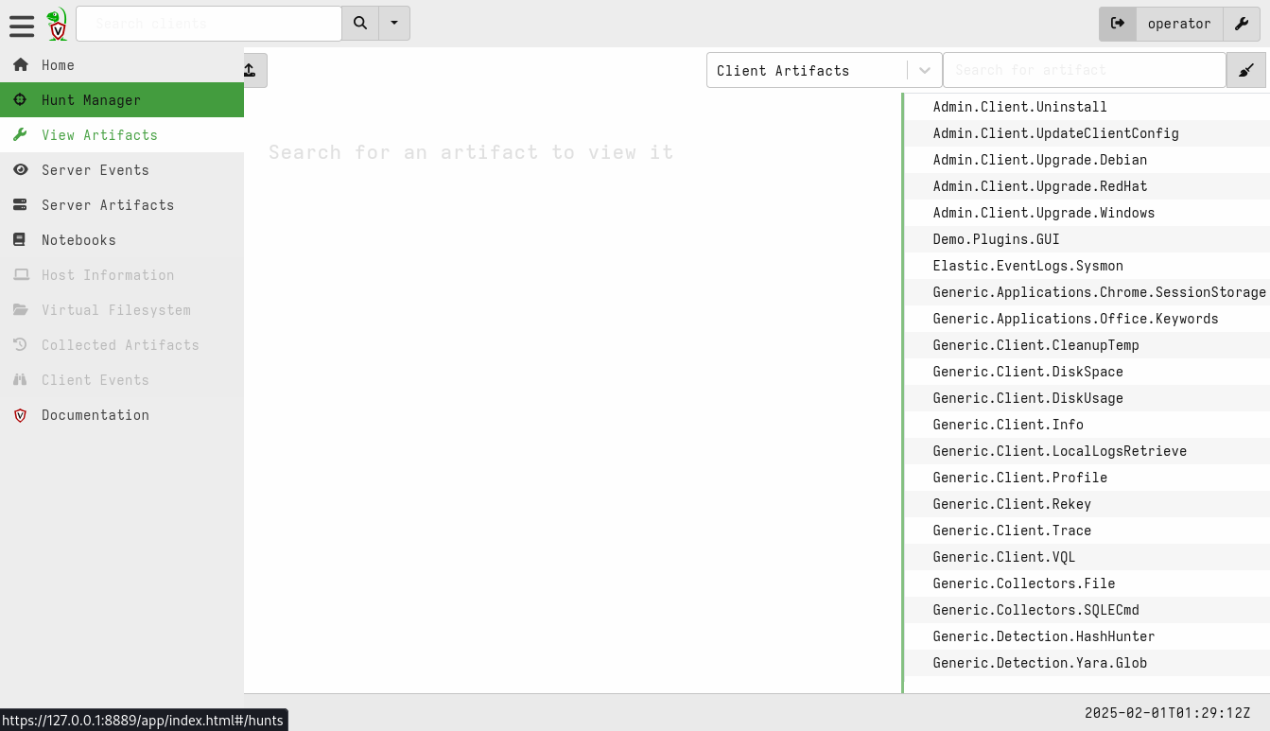Select Generic.Detection.Yara.Glob artifact

(x=1087, y=663)
